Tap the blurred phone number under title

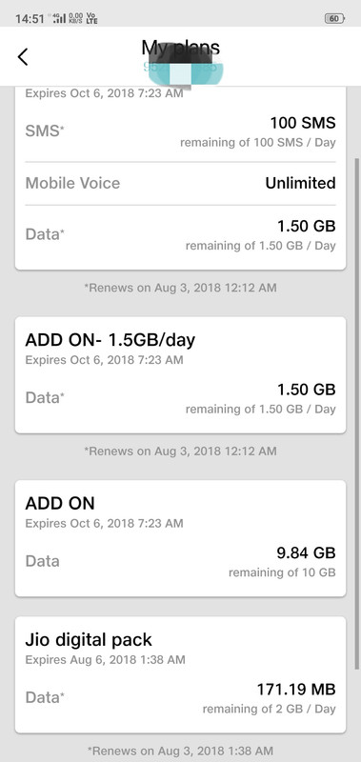184,69
